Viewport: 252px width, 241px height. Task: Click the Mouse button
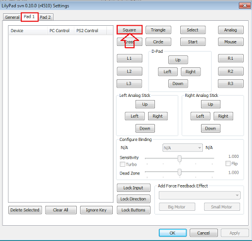(x=231, y=42)
